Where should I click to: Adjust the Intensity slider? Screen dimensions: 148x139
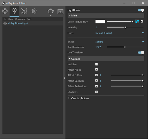pos(125,27)
